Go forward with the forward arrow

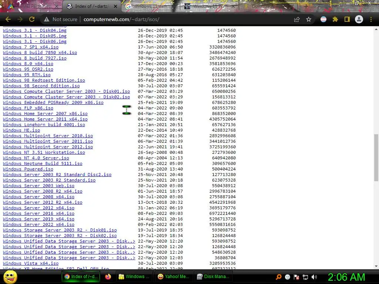tap(20, 19)
